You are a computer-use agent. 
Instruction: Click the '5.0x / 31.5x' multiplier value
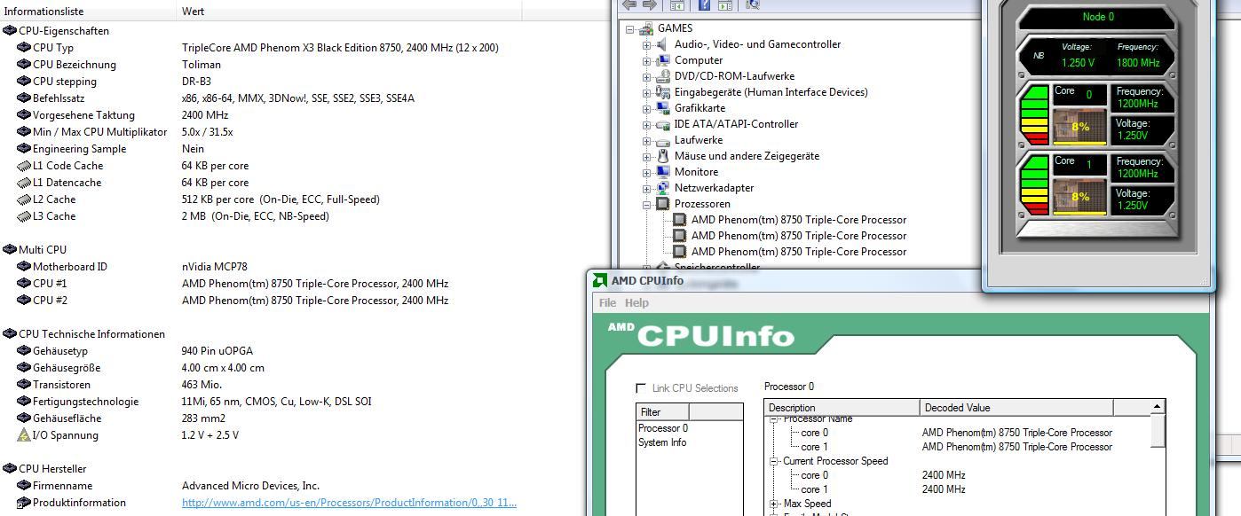(208, 132)
